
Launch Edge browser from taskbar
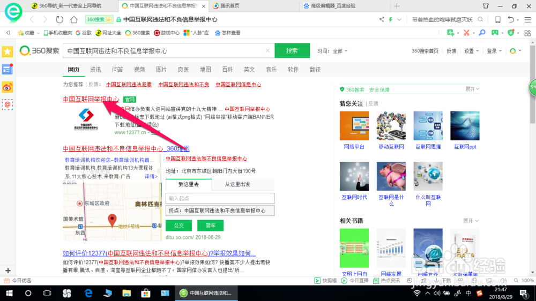pyautogui.click(x=88, y=293)
